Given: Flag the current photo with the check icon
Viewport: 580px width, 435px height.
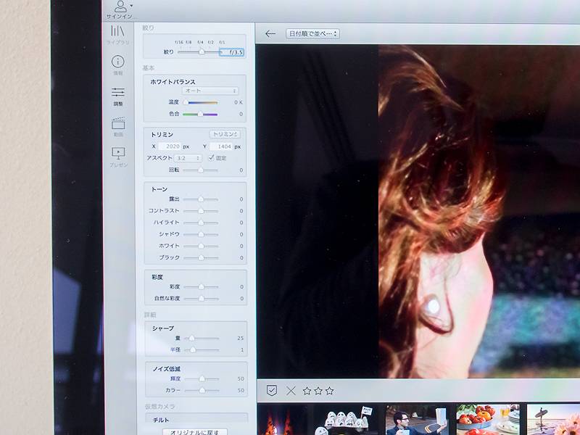Looking at the screenshot, I should click(x=271, y=389).
